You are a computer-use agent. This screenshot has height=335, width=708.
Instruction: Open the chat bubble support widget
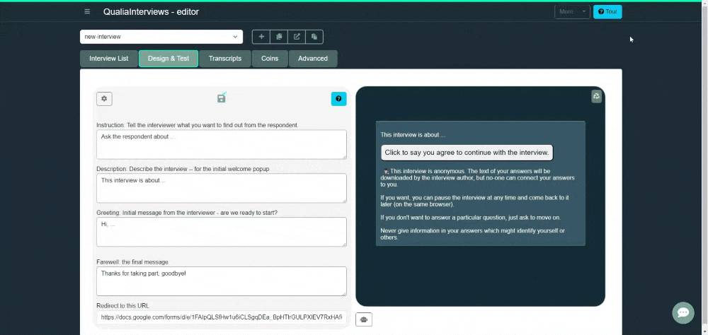tap(683, 312)
